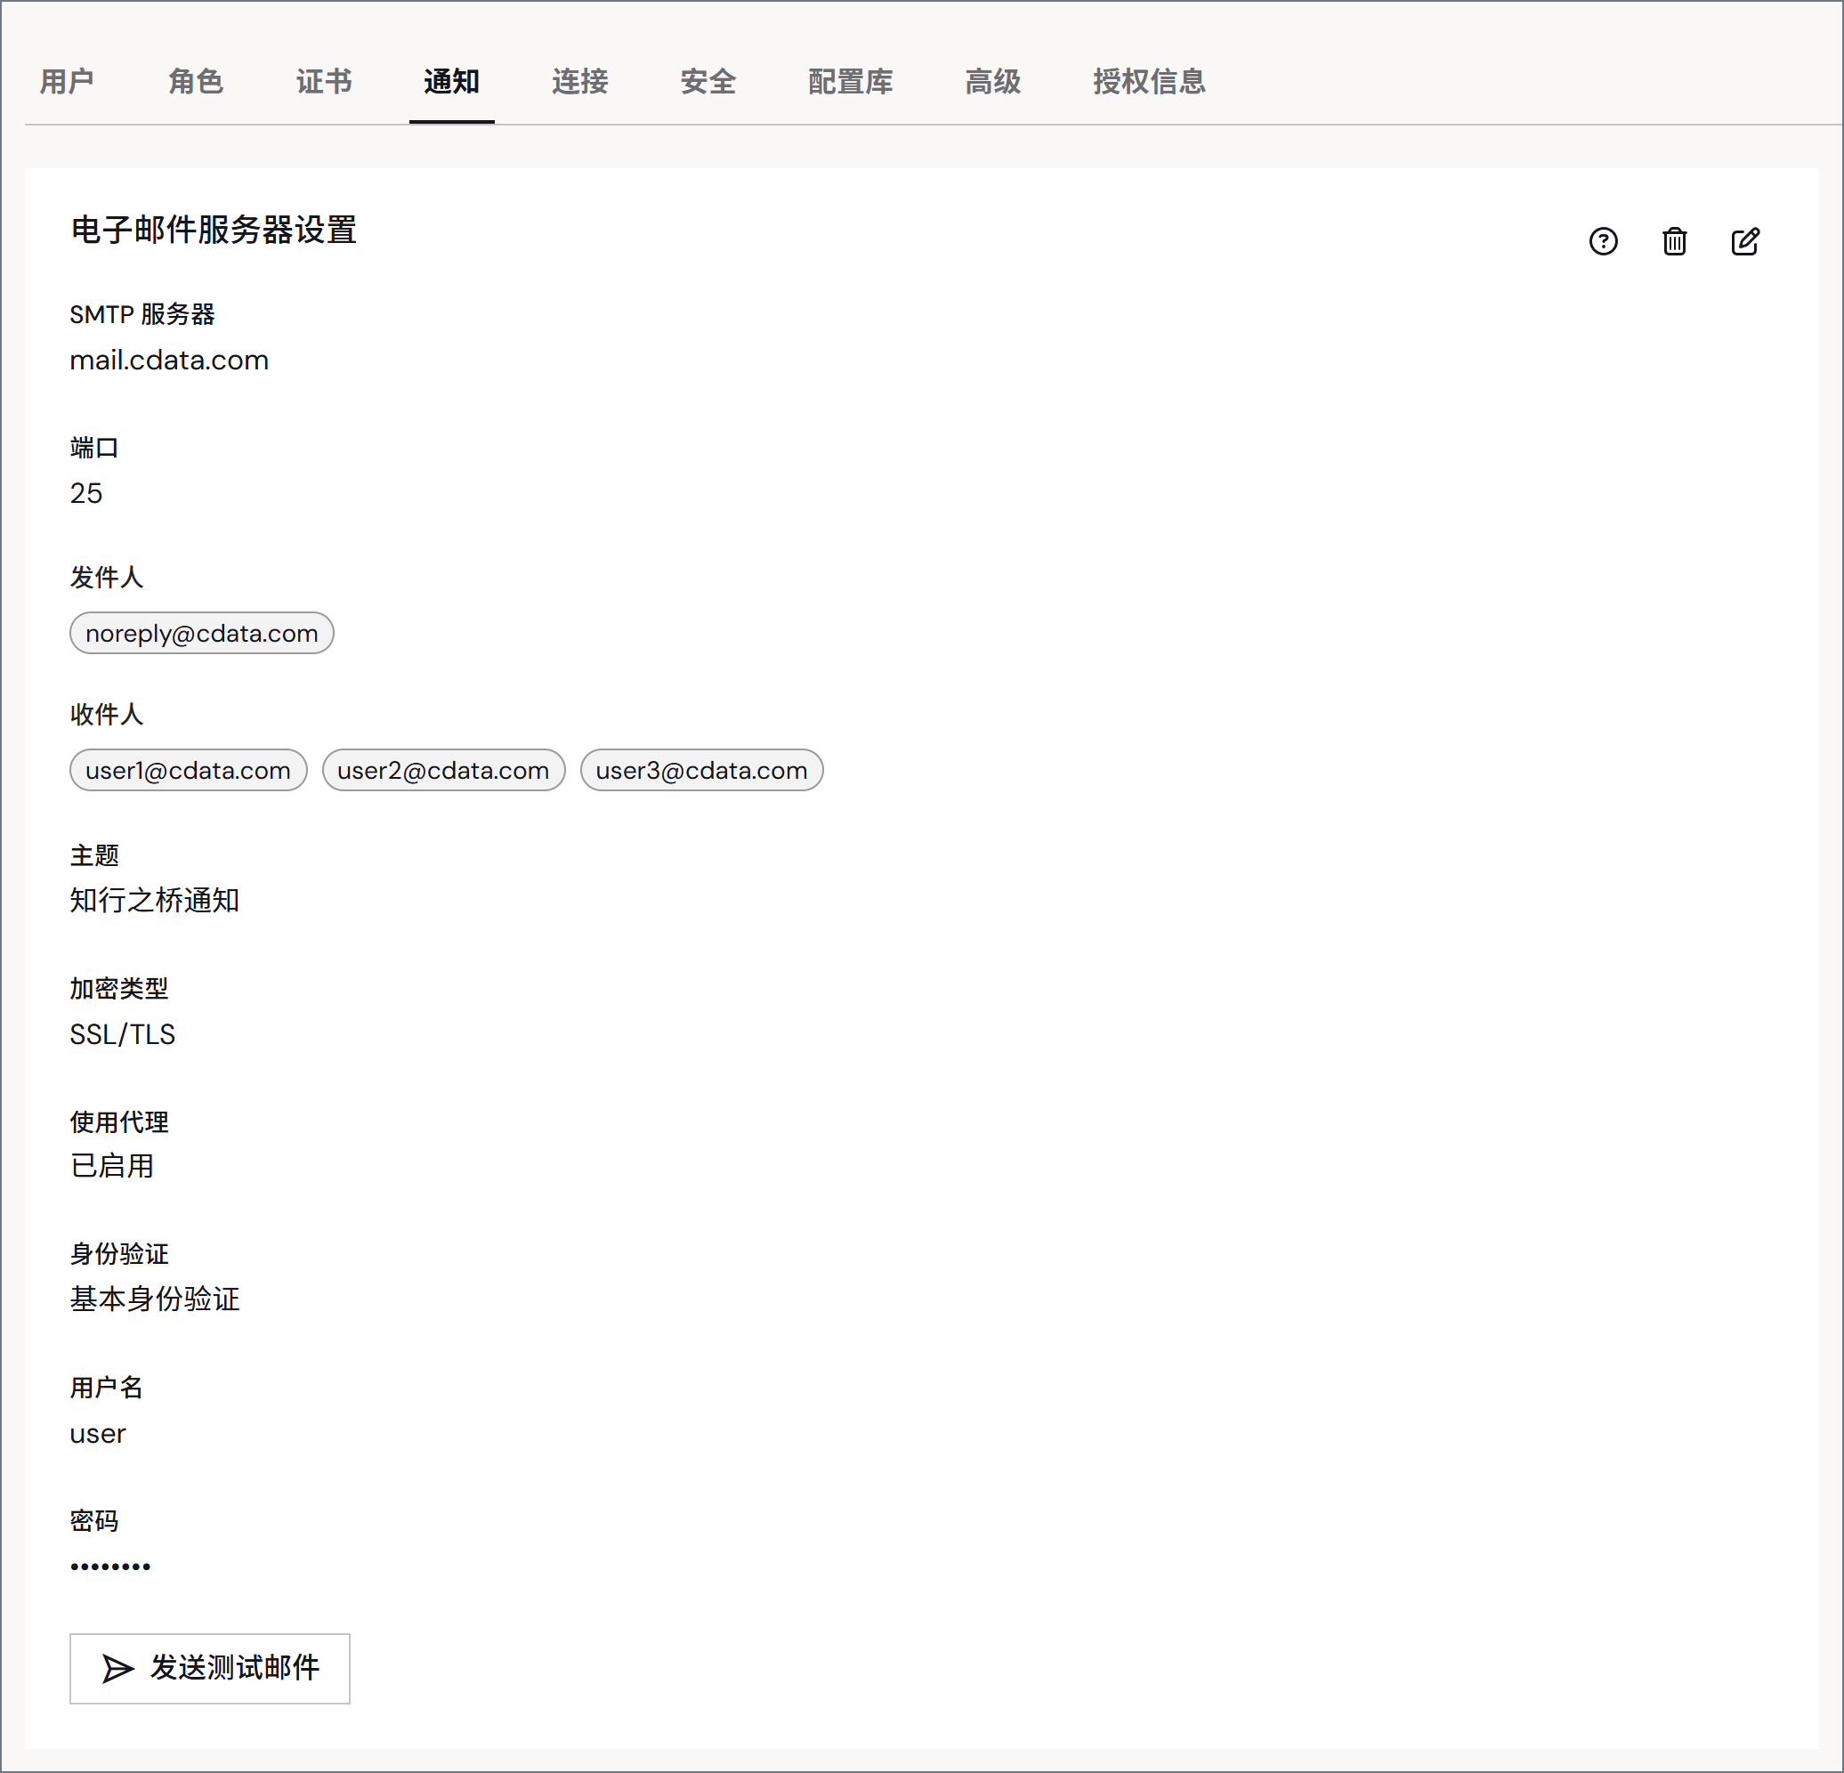Screen dimensions: 1844x1773
Task: Go to the 证书 tab
Action: [x=324, y=82]
